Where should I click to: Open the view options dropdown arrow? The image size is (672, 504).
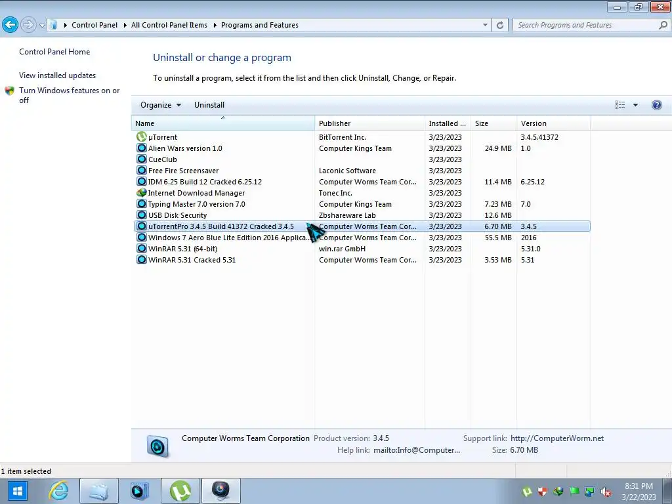click(x=635, y=105)
